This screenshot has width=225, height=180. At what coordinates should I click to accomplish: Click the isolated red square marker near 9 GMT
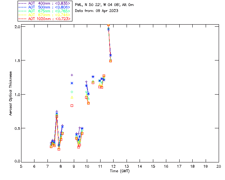(72, 106)
